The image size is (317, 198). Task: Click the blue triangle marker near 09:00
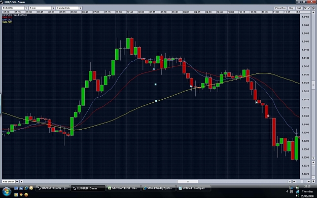click(x=191, y=86)
